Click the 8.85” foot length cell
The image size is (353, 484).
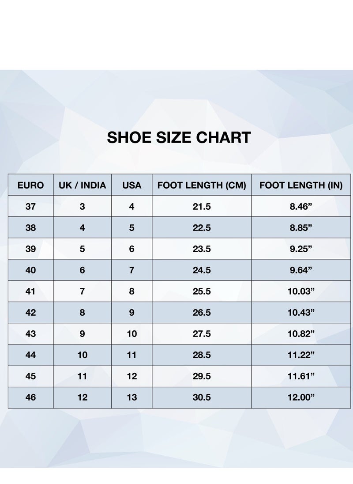301,227
